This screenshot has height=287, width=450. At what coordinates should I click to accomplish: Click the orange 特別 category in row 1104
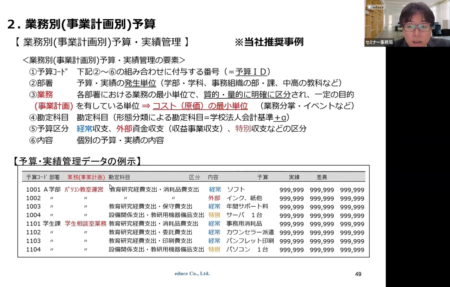pyautogui.click(x=214, y=249)
